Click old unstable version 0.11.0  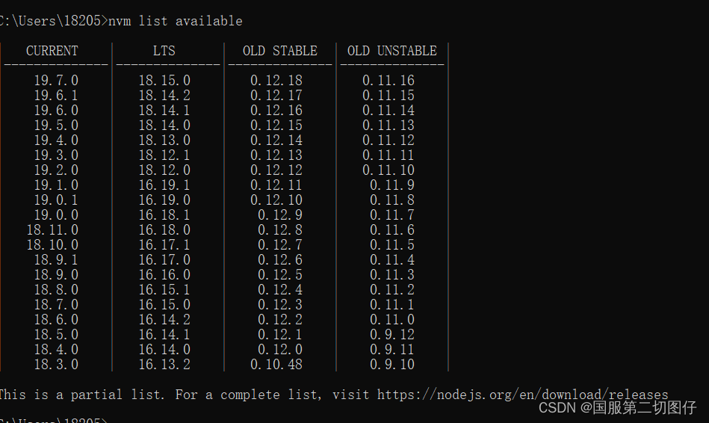(x=392, y=319)
